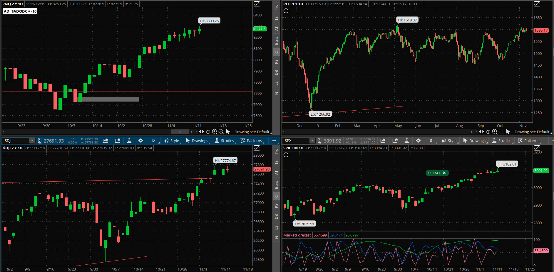
Task: Open the Trd sidebar tab beside /NQ chart
Action: [x=276, y=7]
